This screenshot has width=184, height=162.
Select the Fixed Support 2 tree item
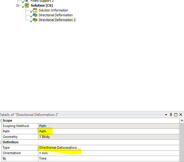(x=42, y=1)
